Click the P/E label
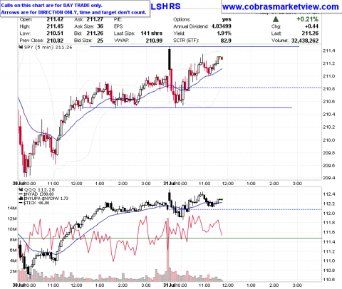Viewport: 342px width, 289px height. 118,19
